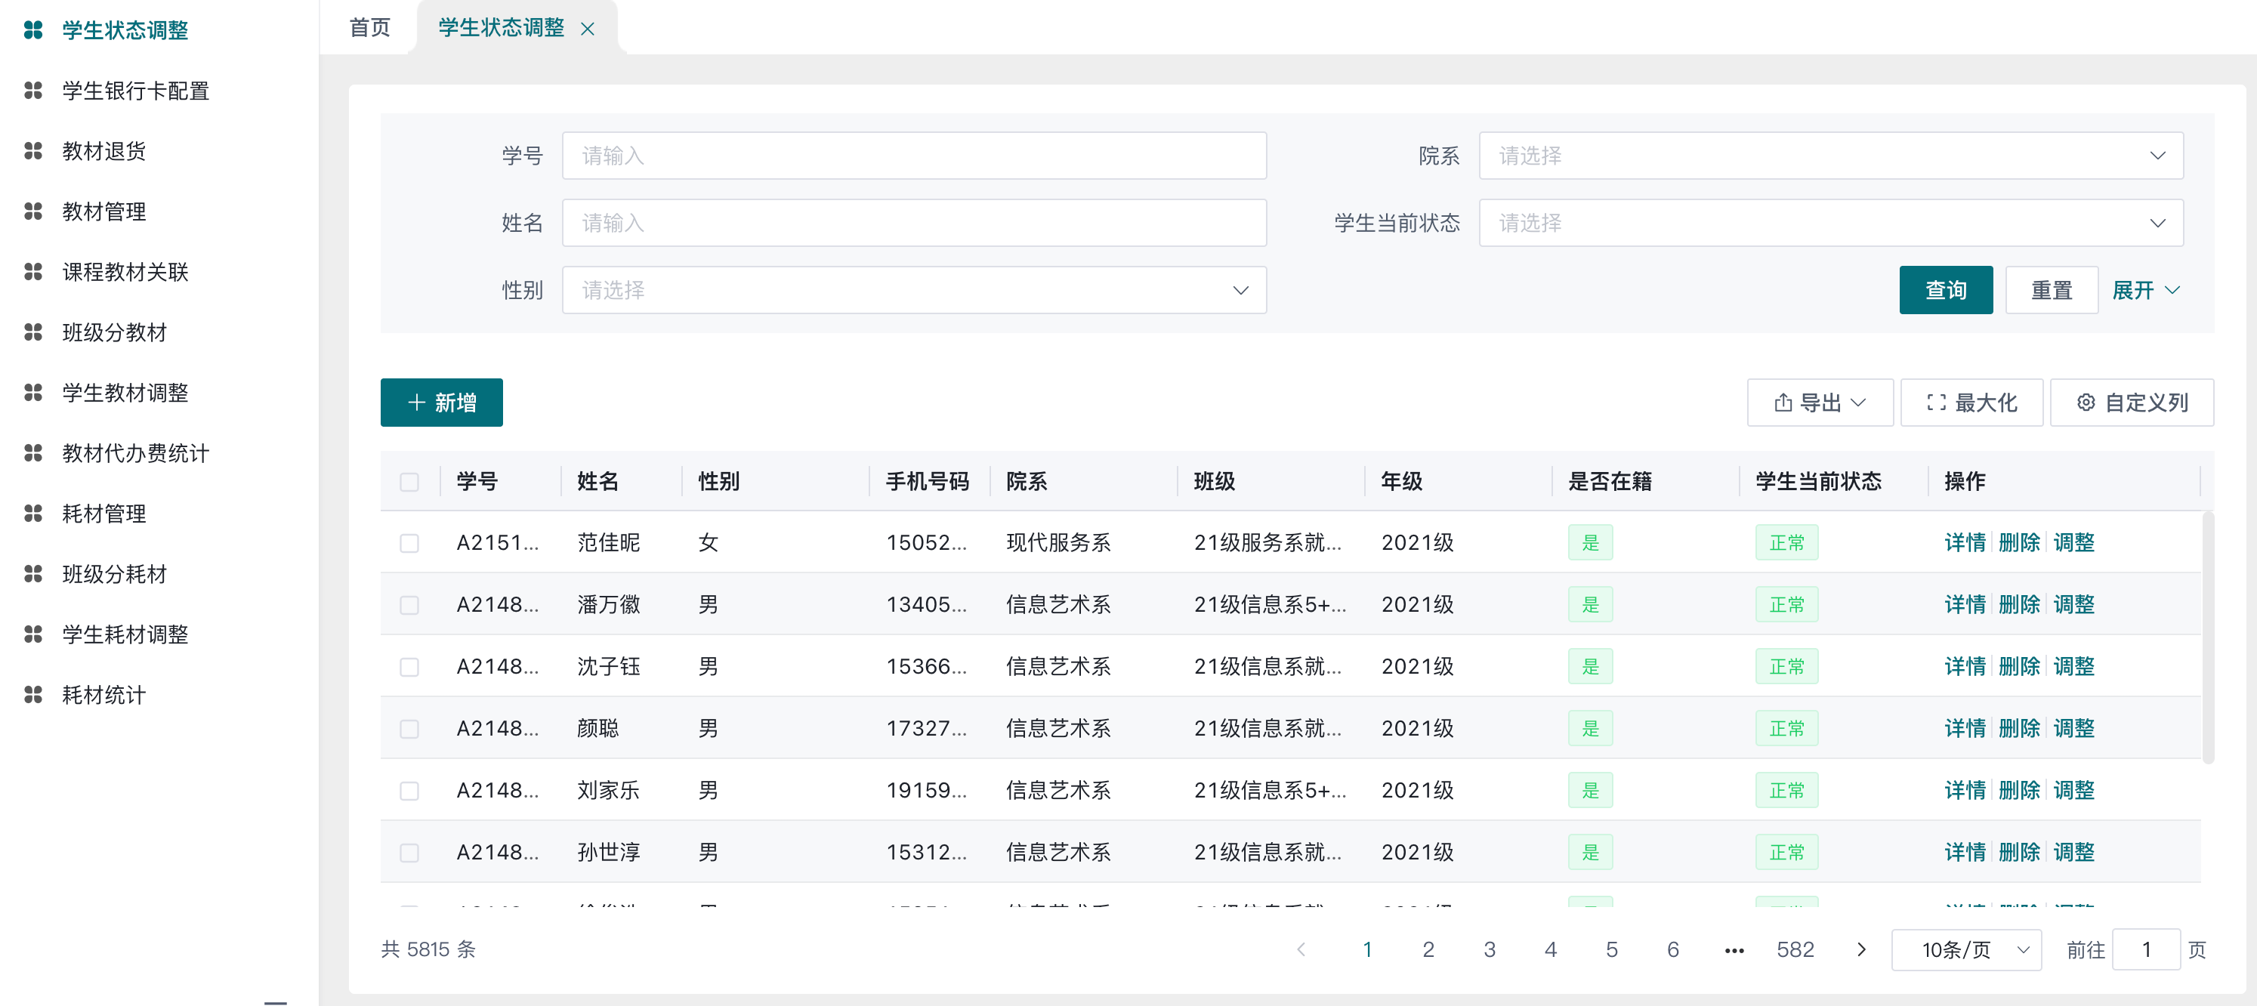Expand more filters with 展开

point(2146,291)
